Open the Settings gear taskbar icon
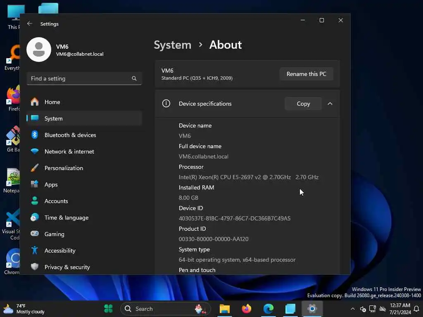This screenshot has height=317, width=423. point(312,309)
